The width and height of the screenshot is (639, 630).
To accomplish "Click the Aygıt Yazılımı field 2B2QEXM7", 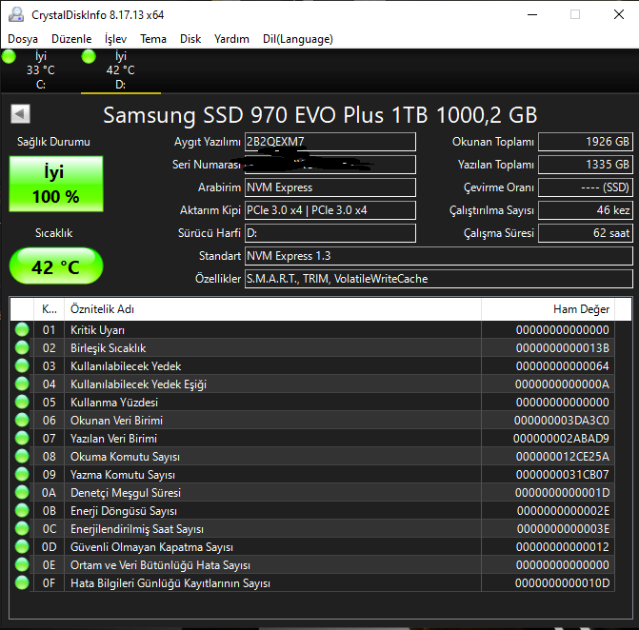I will click(x=330, y=142).
